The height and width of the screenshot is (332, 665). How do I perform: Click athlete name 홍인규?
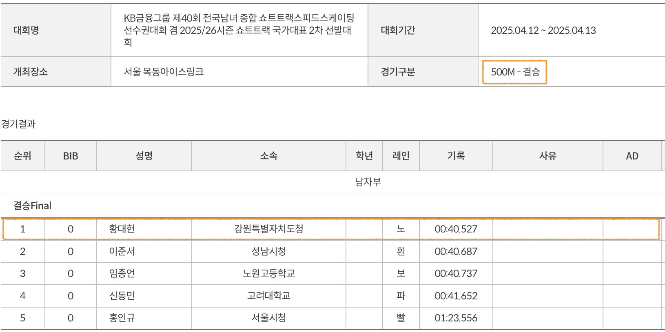[122, 318]
